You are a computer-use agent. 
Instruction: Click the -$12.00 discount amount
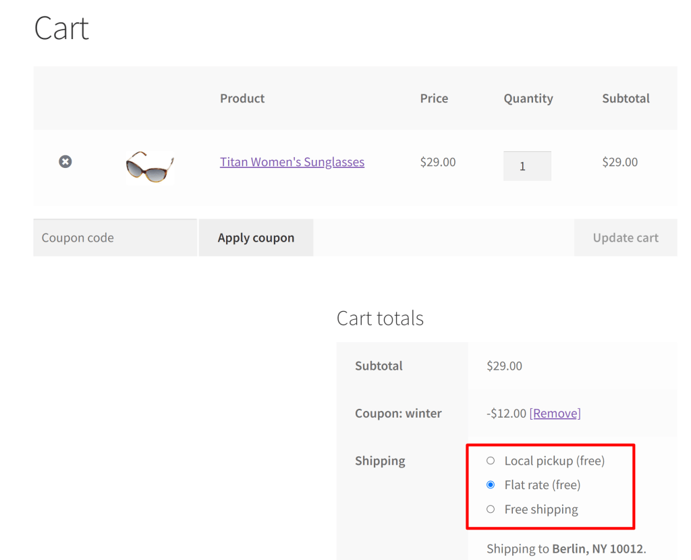[504, 413]
